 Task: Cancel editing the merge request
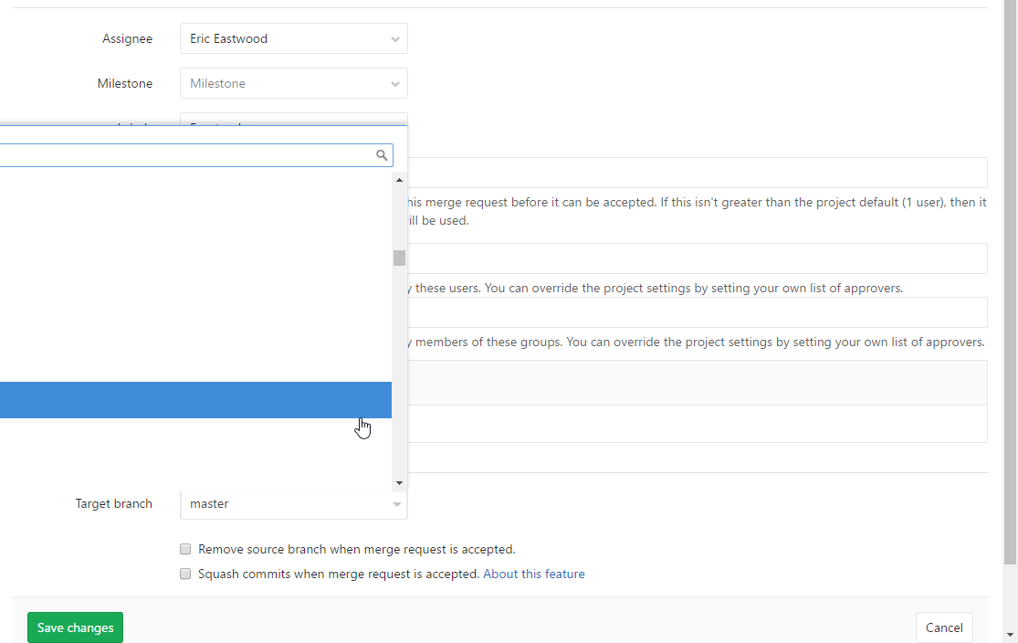click(x=943, y=627)
